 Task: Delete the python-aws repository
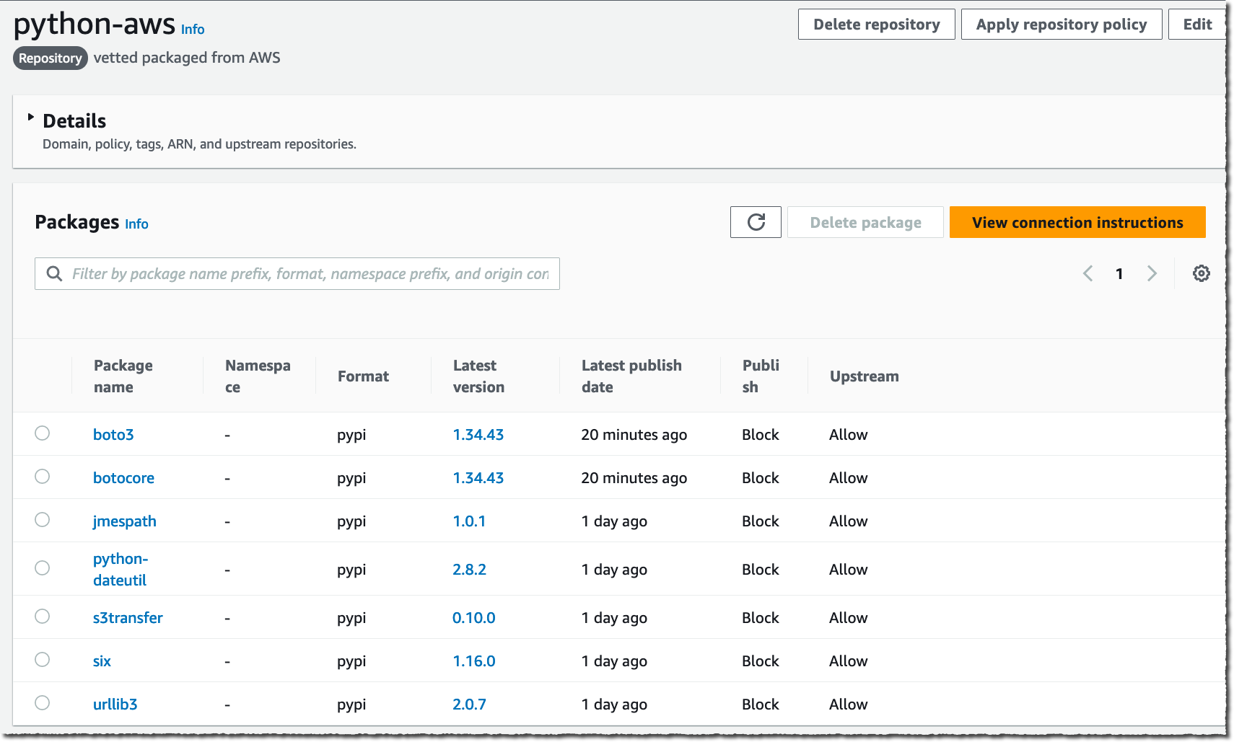pos(876,24)
